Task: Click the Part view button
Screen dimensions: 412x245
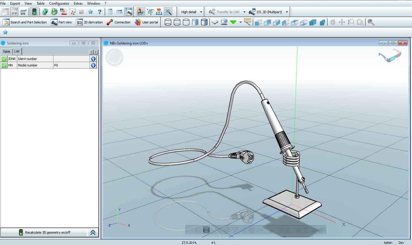Action: click(x=61, y=22)
